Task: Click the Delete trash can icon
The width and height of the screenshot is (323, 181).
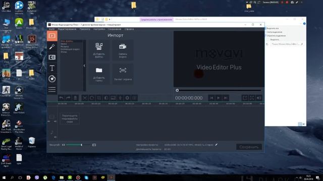Action: (x=75, y=98)
